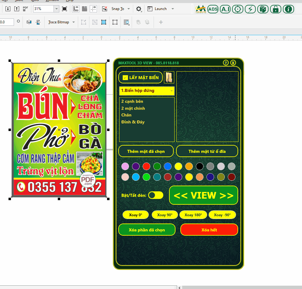Open the zoom level 31% dropdown
The height and width of the screenshot is (289, 302).
click(56, 9)
